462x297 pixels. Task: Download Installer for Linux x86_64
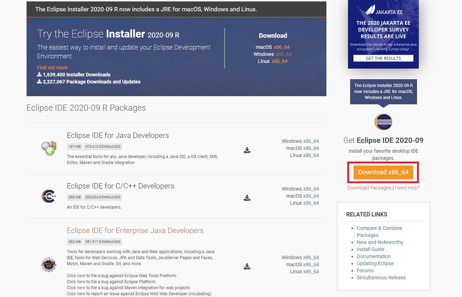point(280,61)
